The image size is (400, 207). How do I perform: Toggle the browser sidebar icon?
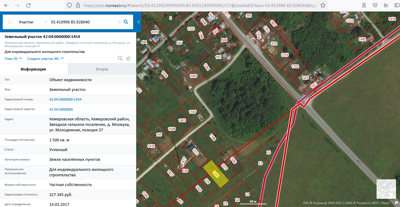tap(397, 5)
